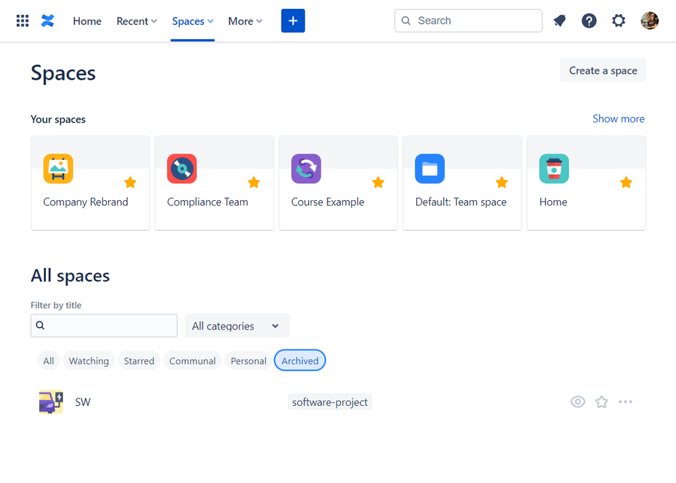
Task: Focus the top Search field
Action: tap(468, 21)
